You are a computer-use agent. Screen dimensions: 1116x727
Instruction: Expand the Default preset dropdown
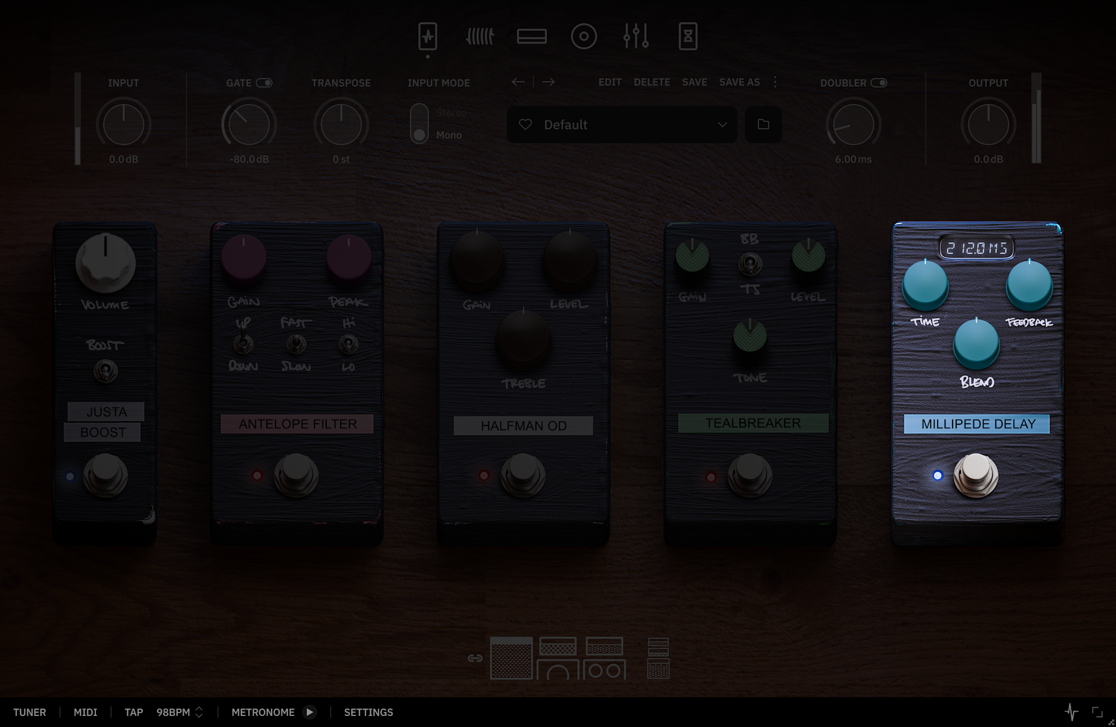click(722, 124)
